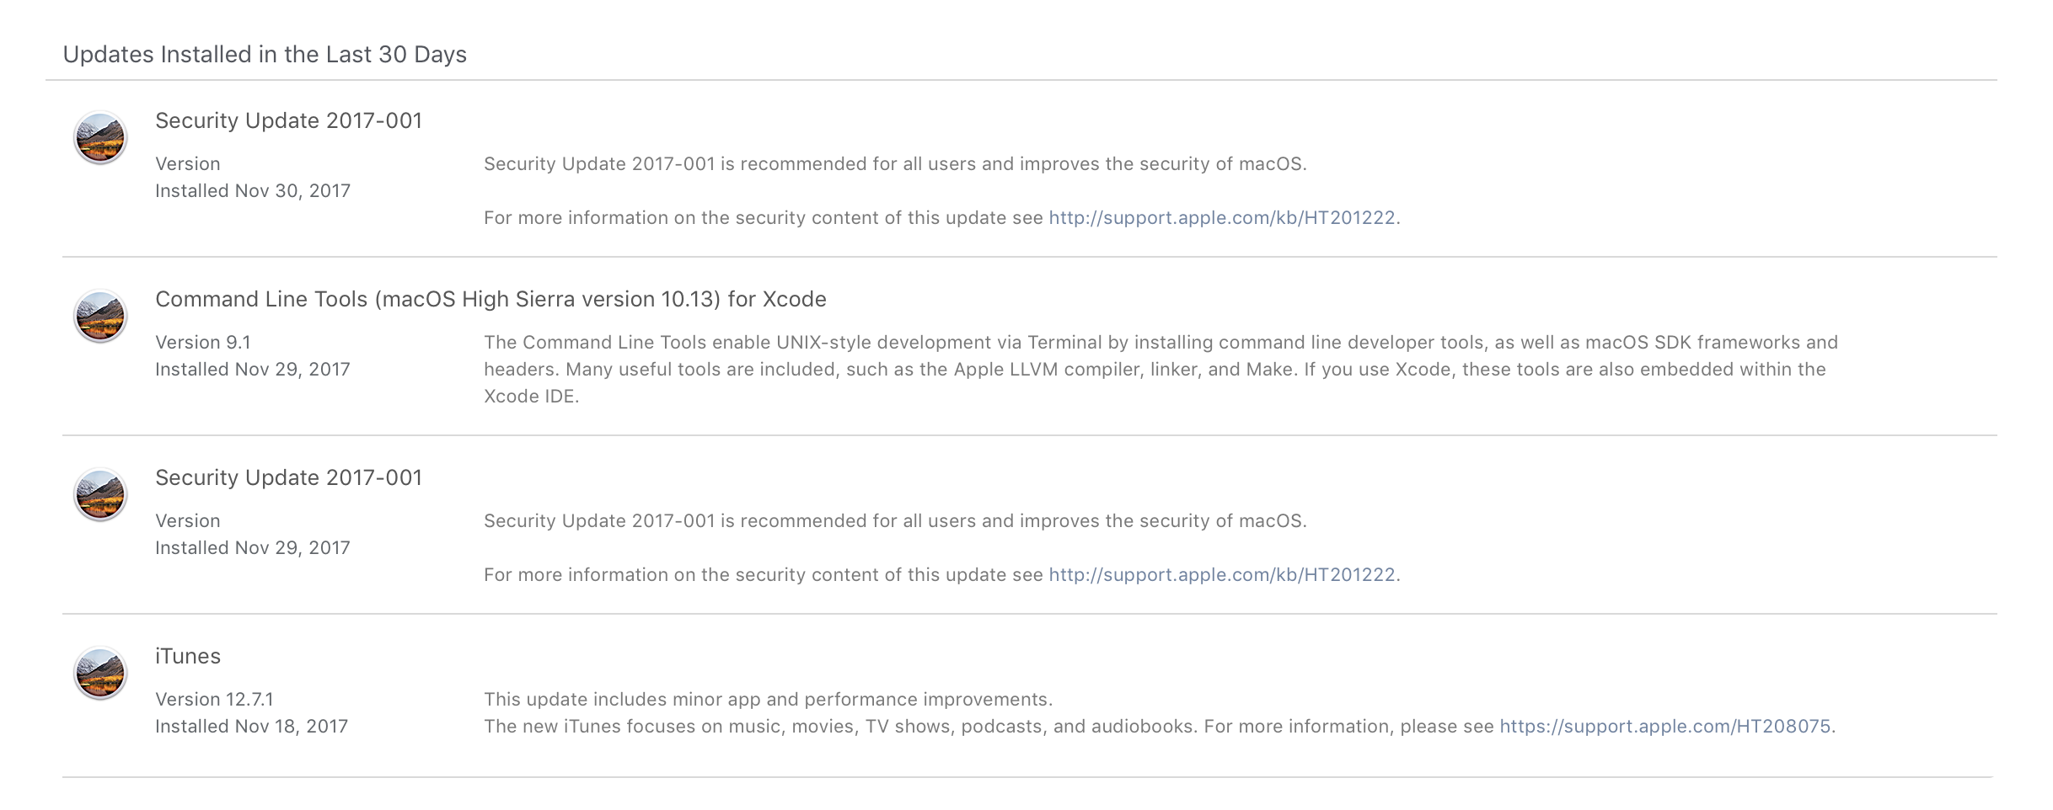
Task: Click the 'minor app and performance improvements' text
Action: pyautogui.click(x=862, y=700)
